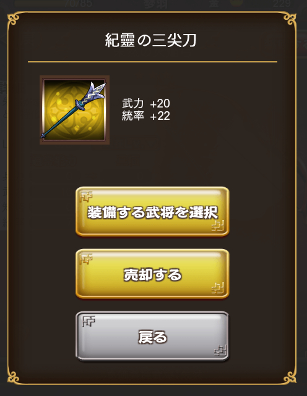Click the 装備する武将を選択 button
Screen dimensions: 307x396
pyautogui.click(x=152, y=212)
